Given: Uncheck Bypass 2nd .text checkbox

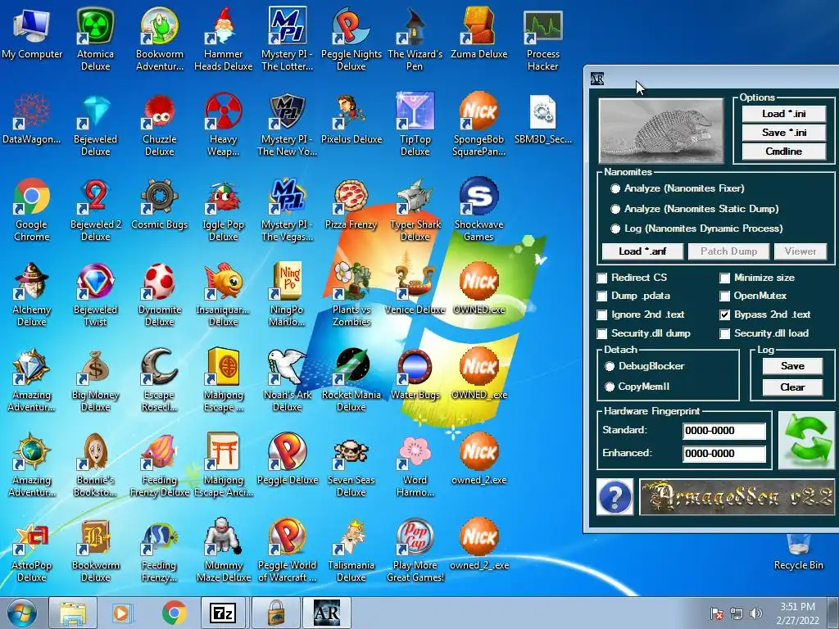Looking at the screenshot, I should tap(725, 315).
